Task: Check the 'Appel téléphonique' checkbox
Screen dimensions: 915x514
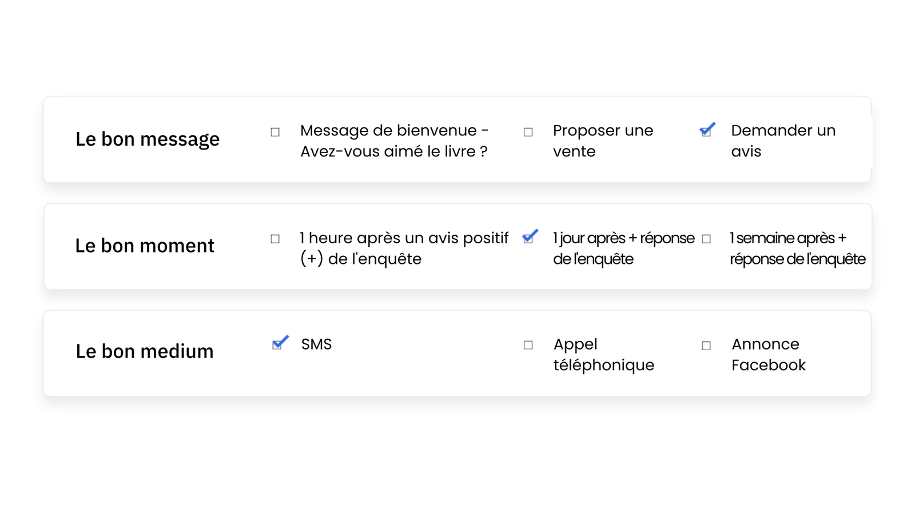Action: click(x=528, y=346)
